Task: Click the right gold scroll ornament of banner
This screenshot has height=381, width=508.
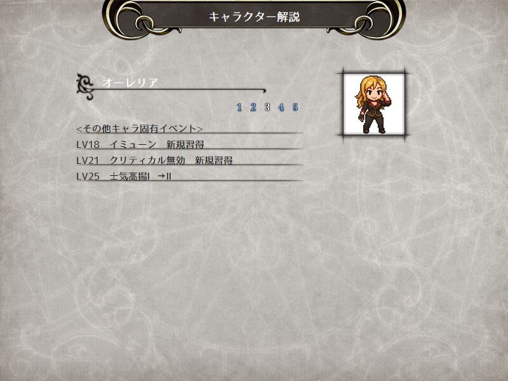Action: click(x=366, y=20)
